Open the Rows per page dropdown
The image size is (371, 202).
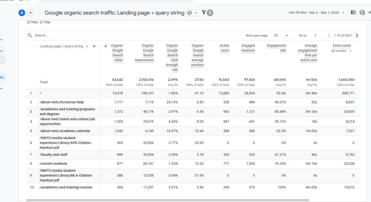point(281,35)
